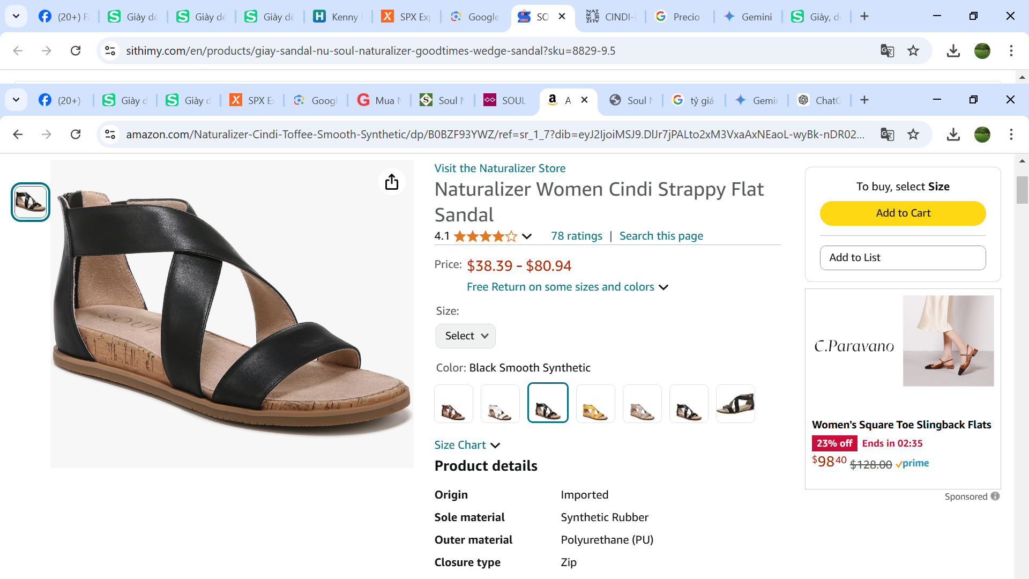Visit the Naturalizer Store link
1029x579 pixels.
coord(499,168)
